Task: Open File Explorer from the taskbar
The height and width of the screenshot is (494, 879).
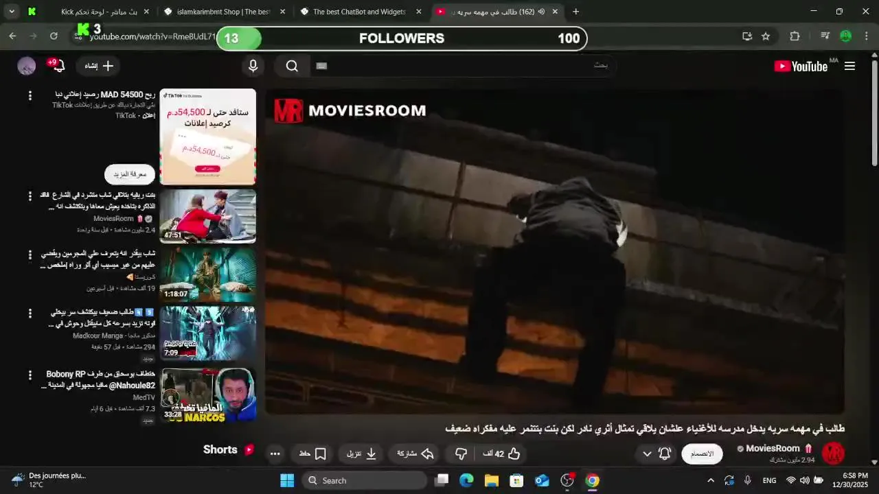Action: pos(492,480)
